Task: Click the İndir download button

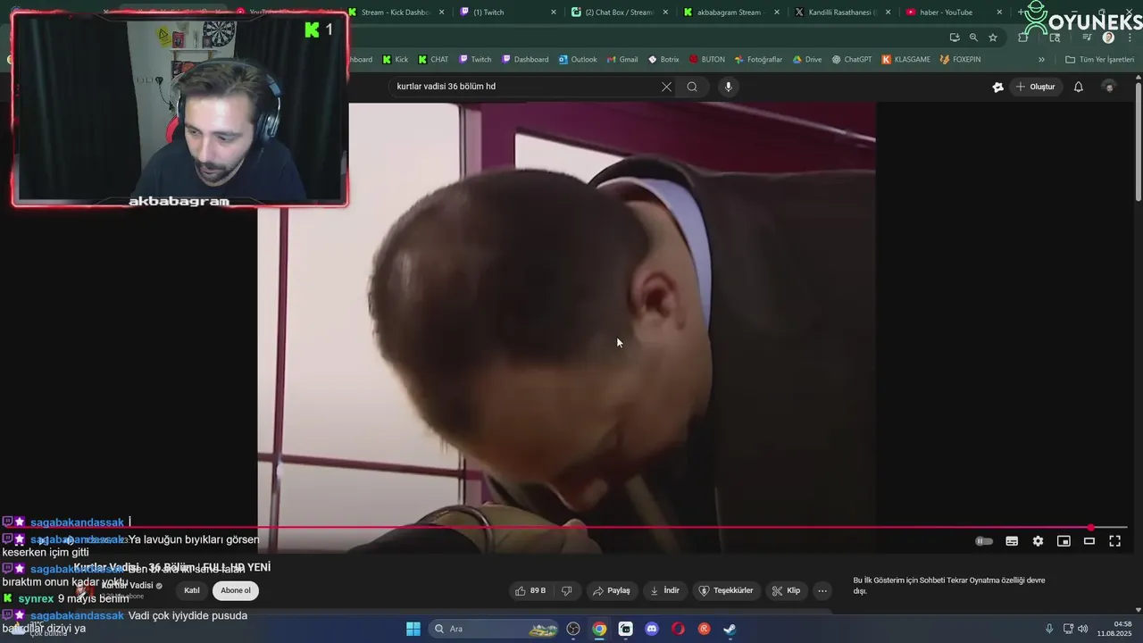Action: point(664,590)
